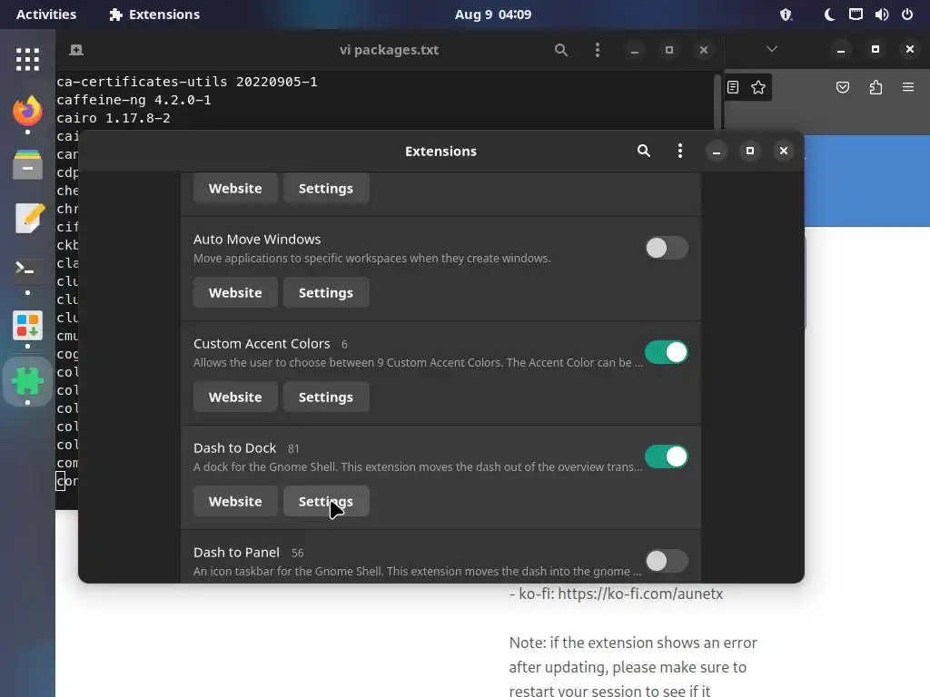The image size is (930, 697).
Task: Open the Extensions app menu in top bar
Action: (154, 15)
